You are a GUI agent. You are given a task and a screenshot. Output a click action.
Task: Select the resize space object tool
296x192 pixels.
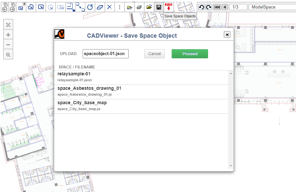coord(71,7)
